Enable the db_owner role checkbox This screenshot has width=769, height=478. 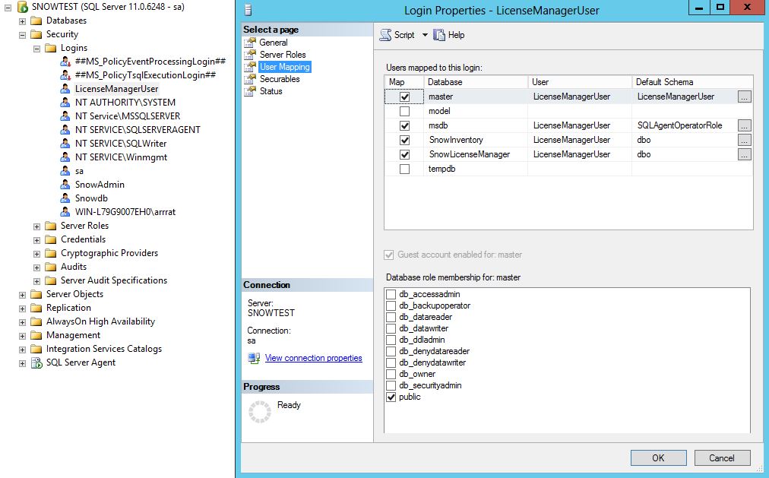coord(391,375)
